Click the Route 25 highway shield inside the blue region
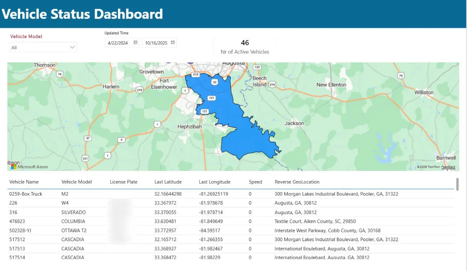Viewport: 467px width, 271px height. coord(214,82)
